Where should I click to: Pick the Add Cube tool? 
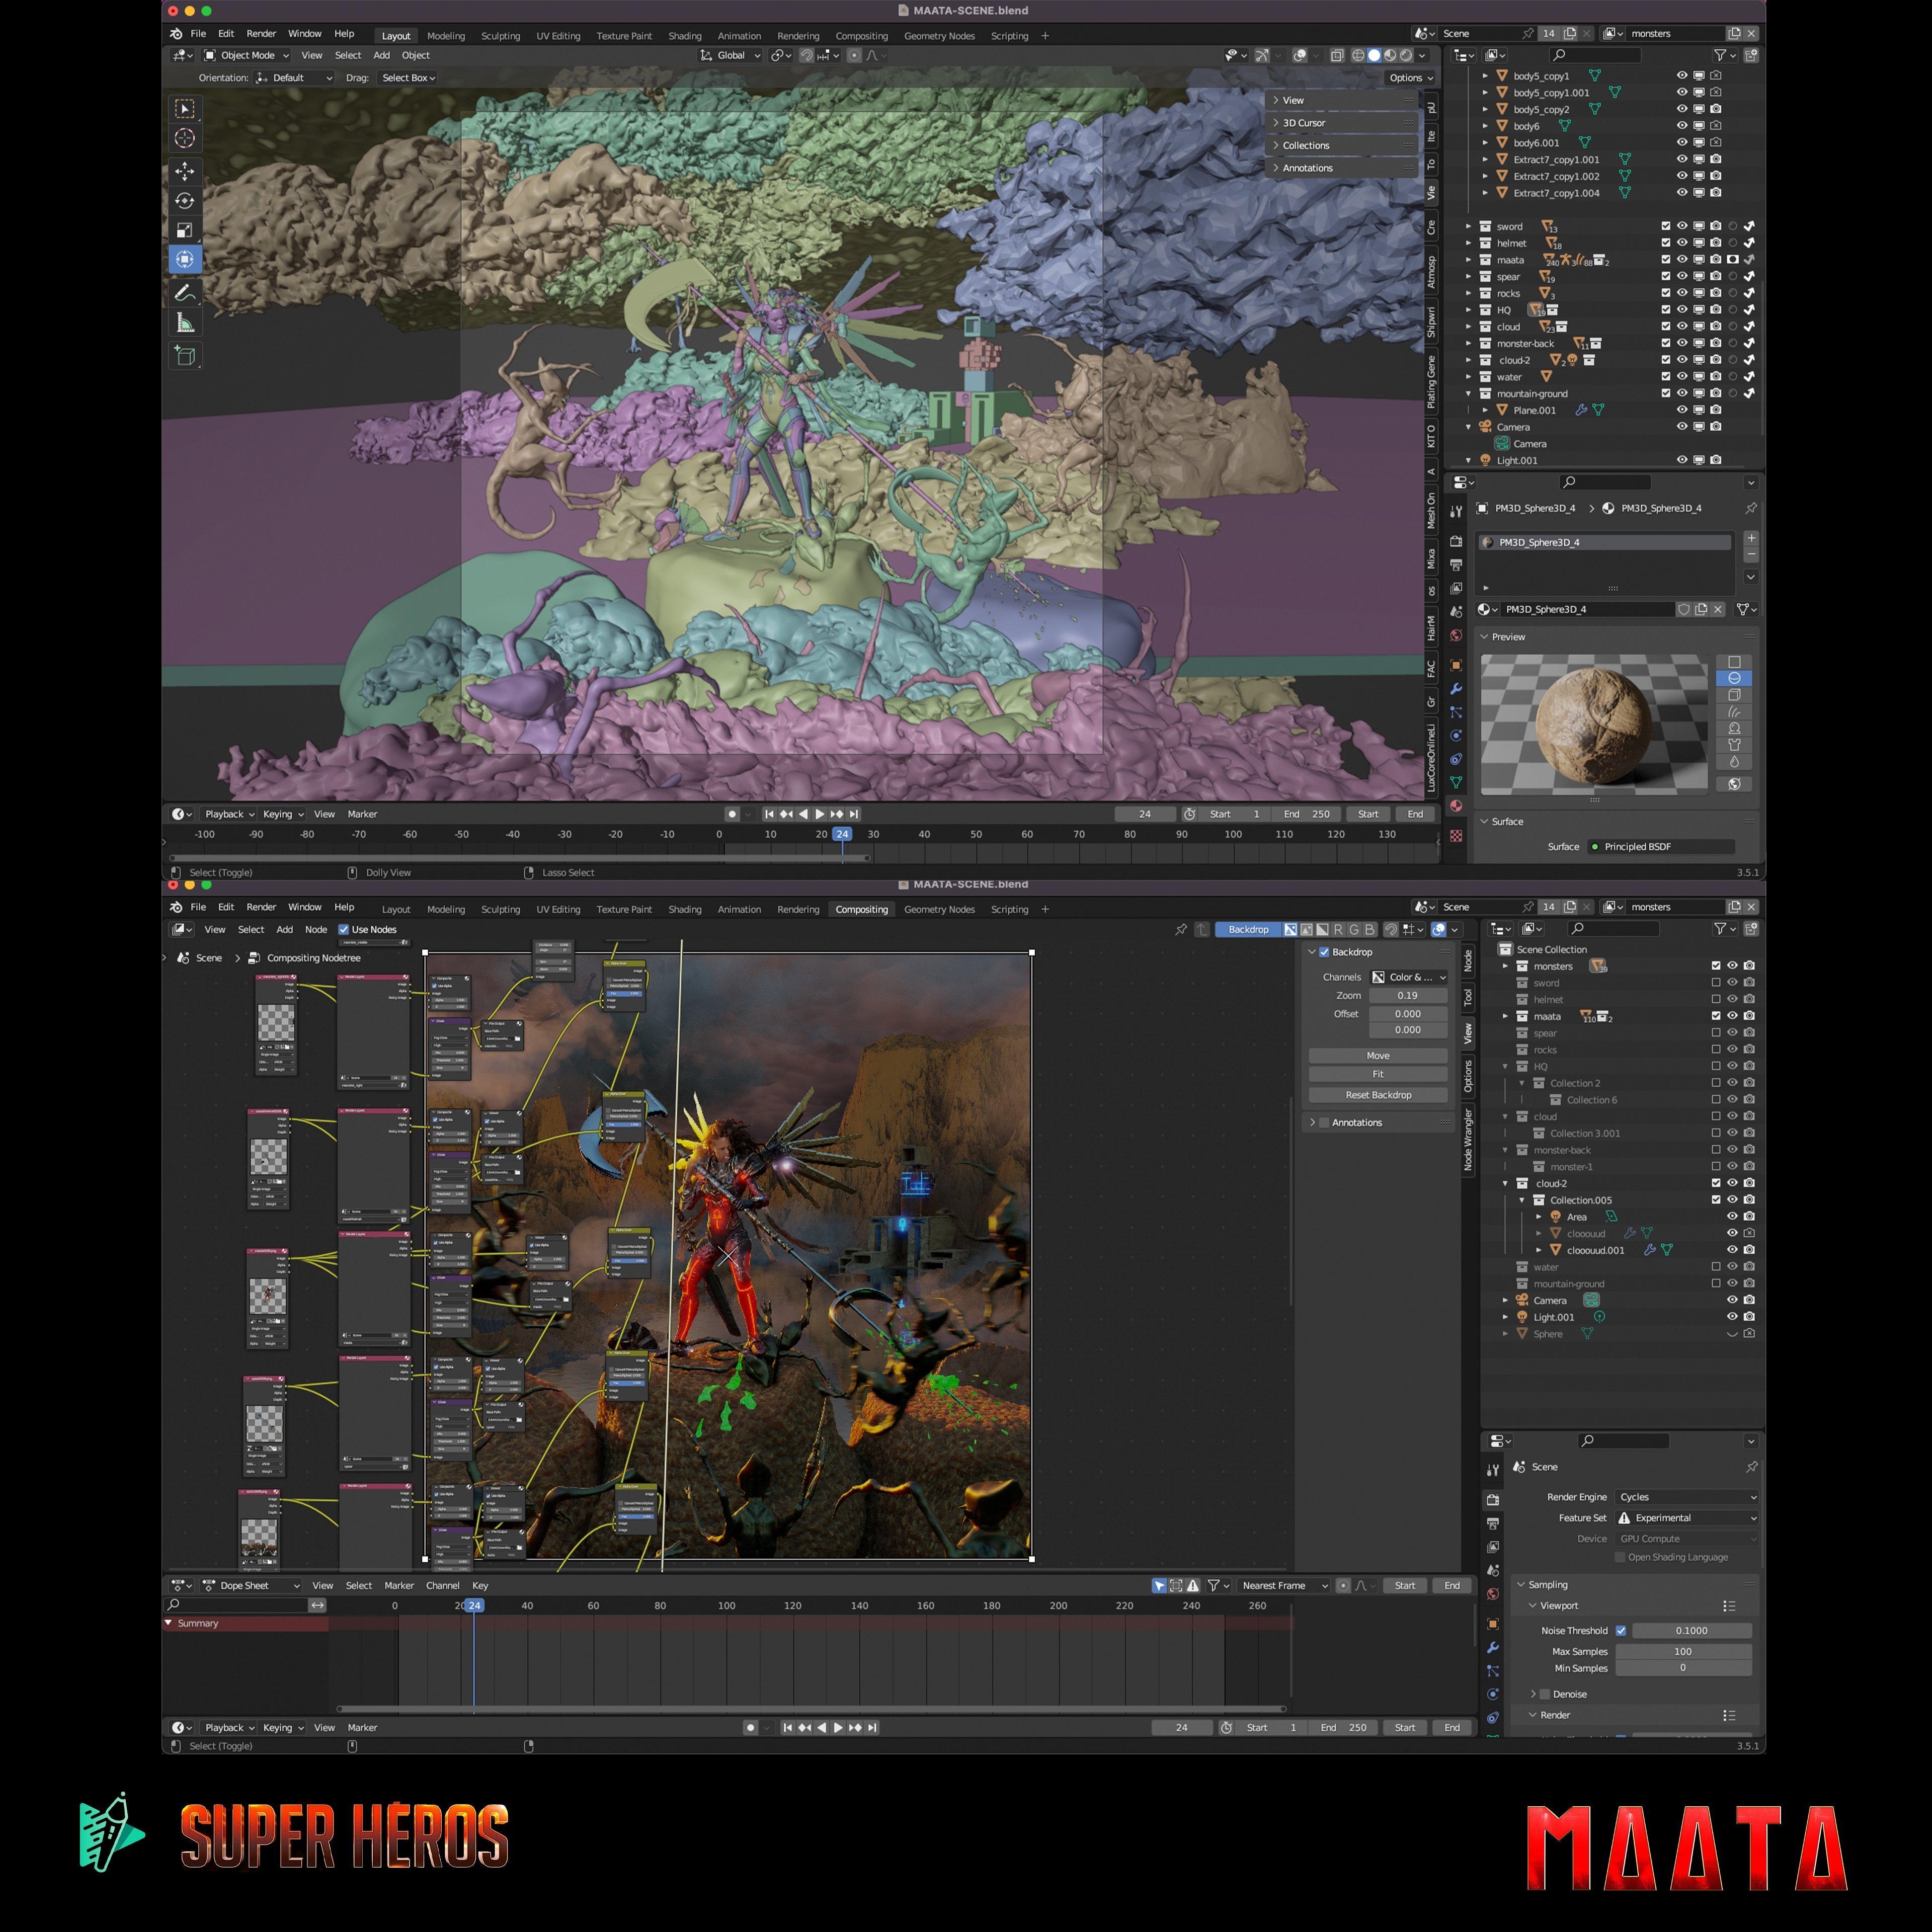[185, 355]
